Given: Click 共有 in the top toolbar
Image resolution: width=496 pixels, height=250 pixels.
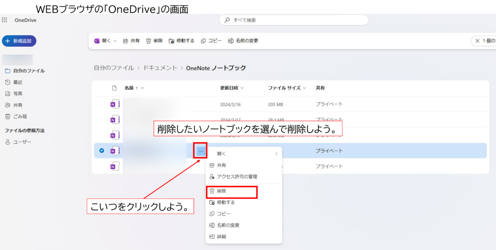Looking at the screenshot, I should pyautogui.click(x=131, y=41).
